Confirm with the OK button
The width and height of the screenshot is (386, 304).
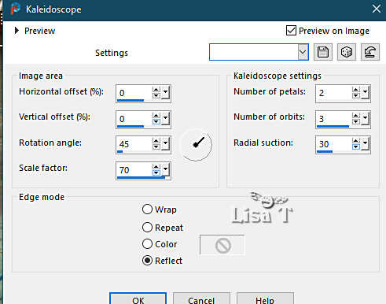pos(138,298)
